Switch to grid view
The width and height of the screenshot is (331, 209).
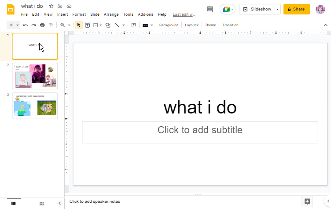coord(41,203)
